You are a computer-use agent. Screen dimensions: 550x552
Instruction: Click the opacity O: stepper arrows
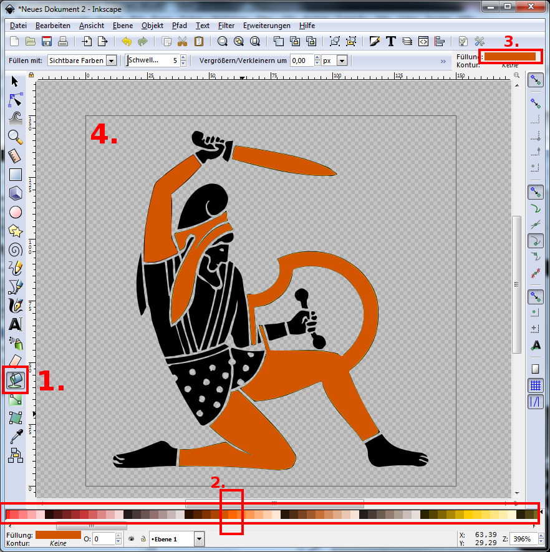coord(118,539)
